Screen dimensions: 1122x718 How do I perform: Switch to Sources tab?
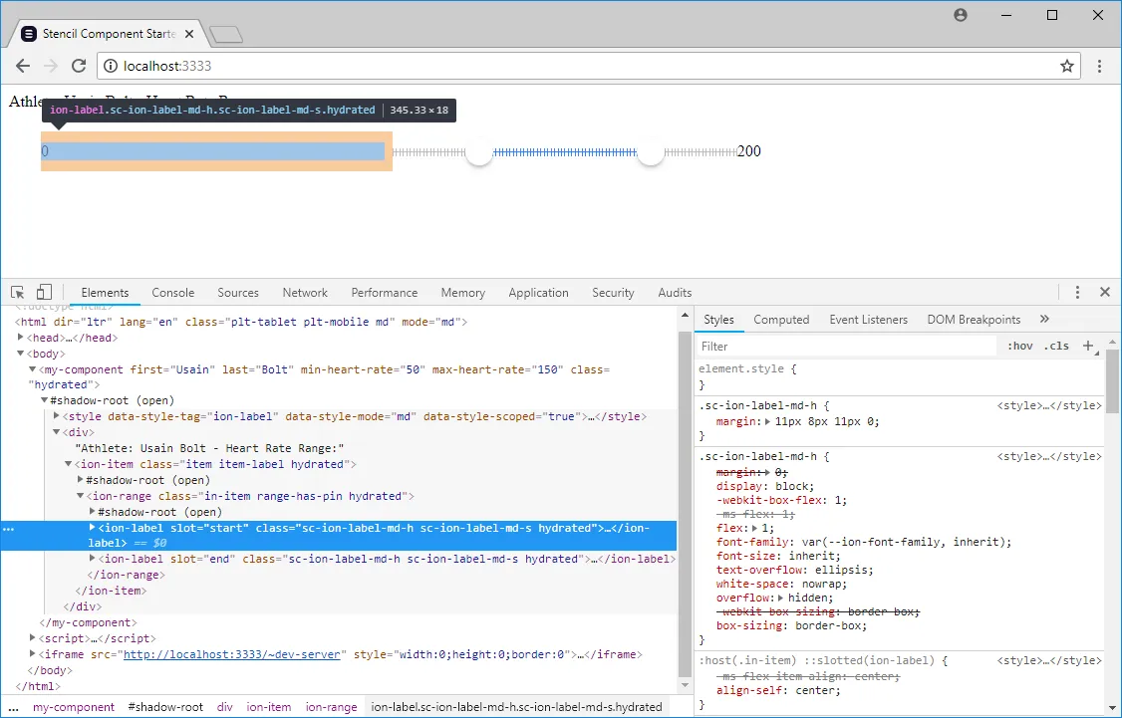(x=238, y=293)
